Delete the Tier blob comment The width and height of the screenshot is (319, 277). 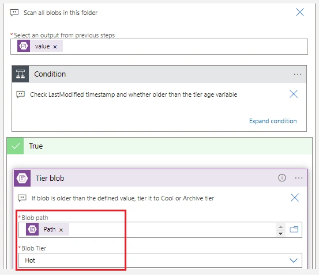(295, 198)
